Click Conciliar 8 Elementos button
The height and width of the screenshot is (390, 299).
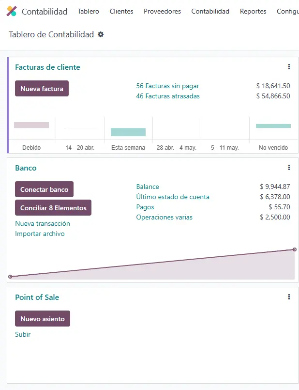point(53,208)
